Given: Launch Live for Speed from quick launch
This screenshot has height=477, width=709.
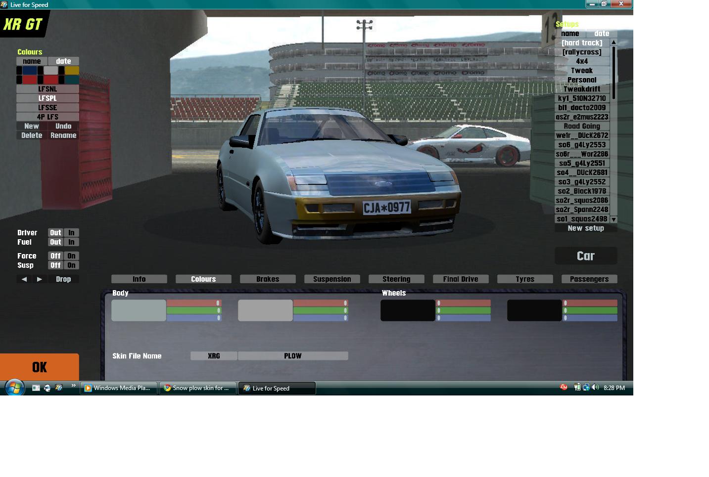Looking at the screenshot, I should (59, 388).
